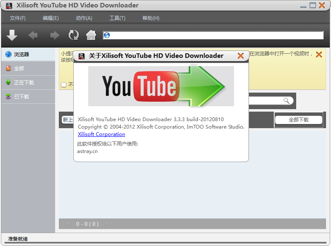Viewport: 331px width, 246px height.
Task: Open the 编辑(E) menu
Action: [51, 18]
